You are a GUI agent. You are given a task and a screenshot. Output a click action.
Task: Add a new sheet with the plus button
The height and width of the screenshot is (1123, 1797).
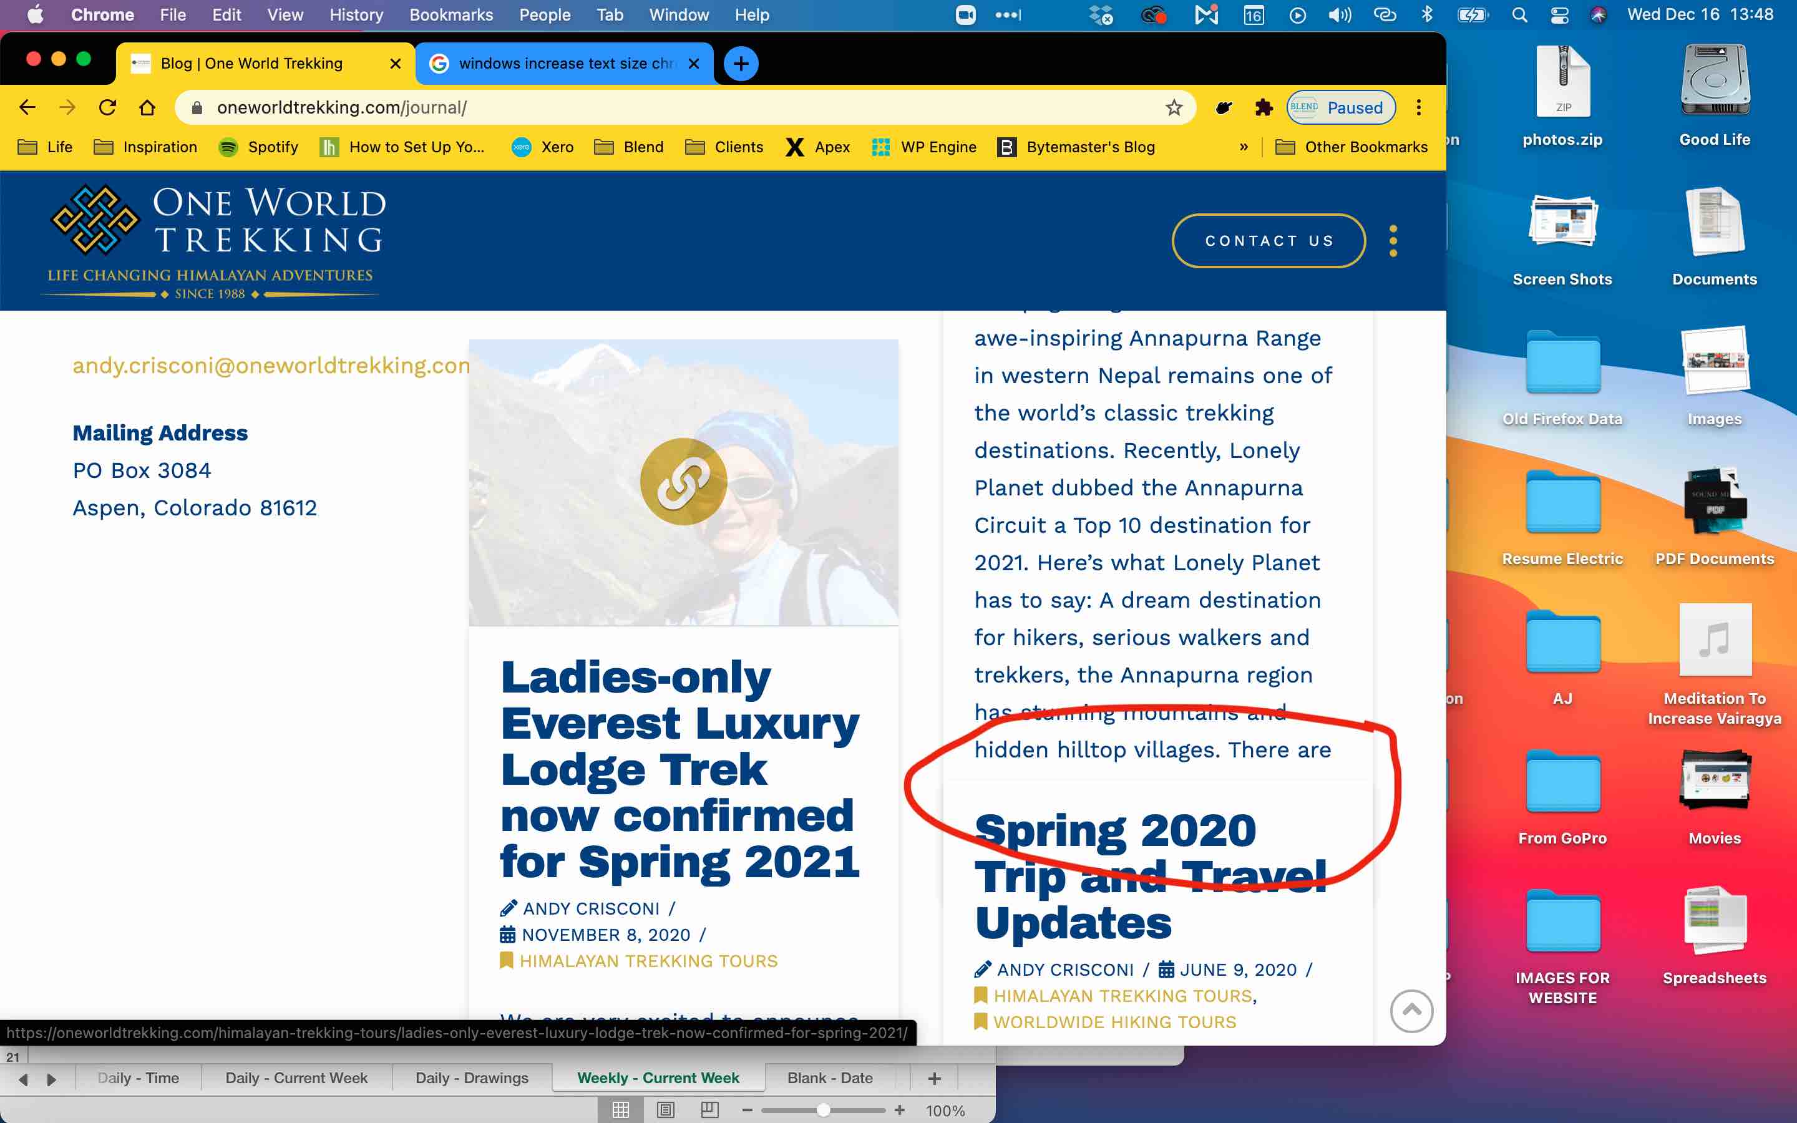tap(934, 1077)
